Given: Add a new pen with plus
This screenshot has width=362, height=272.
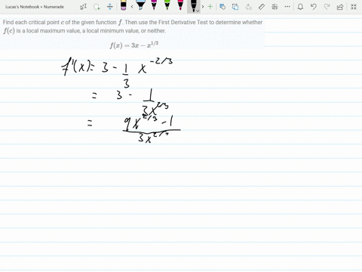Looking at the screenshot, I should 210,7.
